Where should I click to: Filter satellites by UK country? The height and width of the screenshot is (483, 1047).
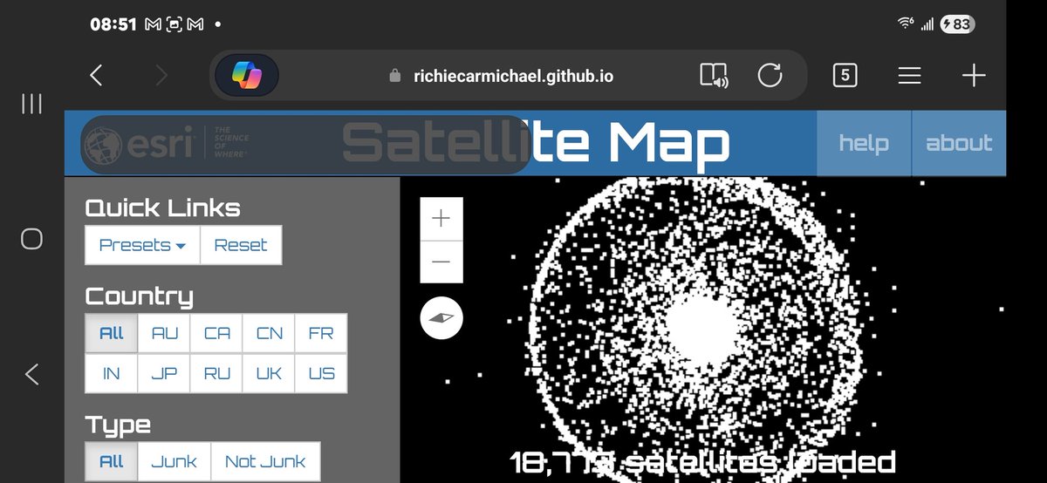269,373
